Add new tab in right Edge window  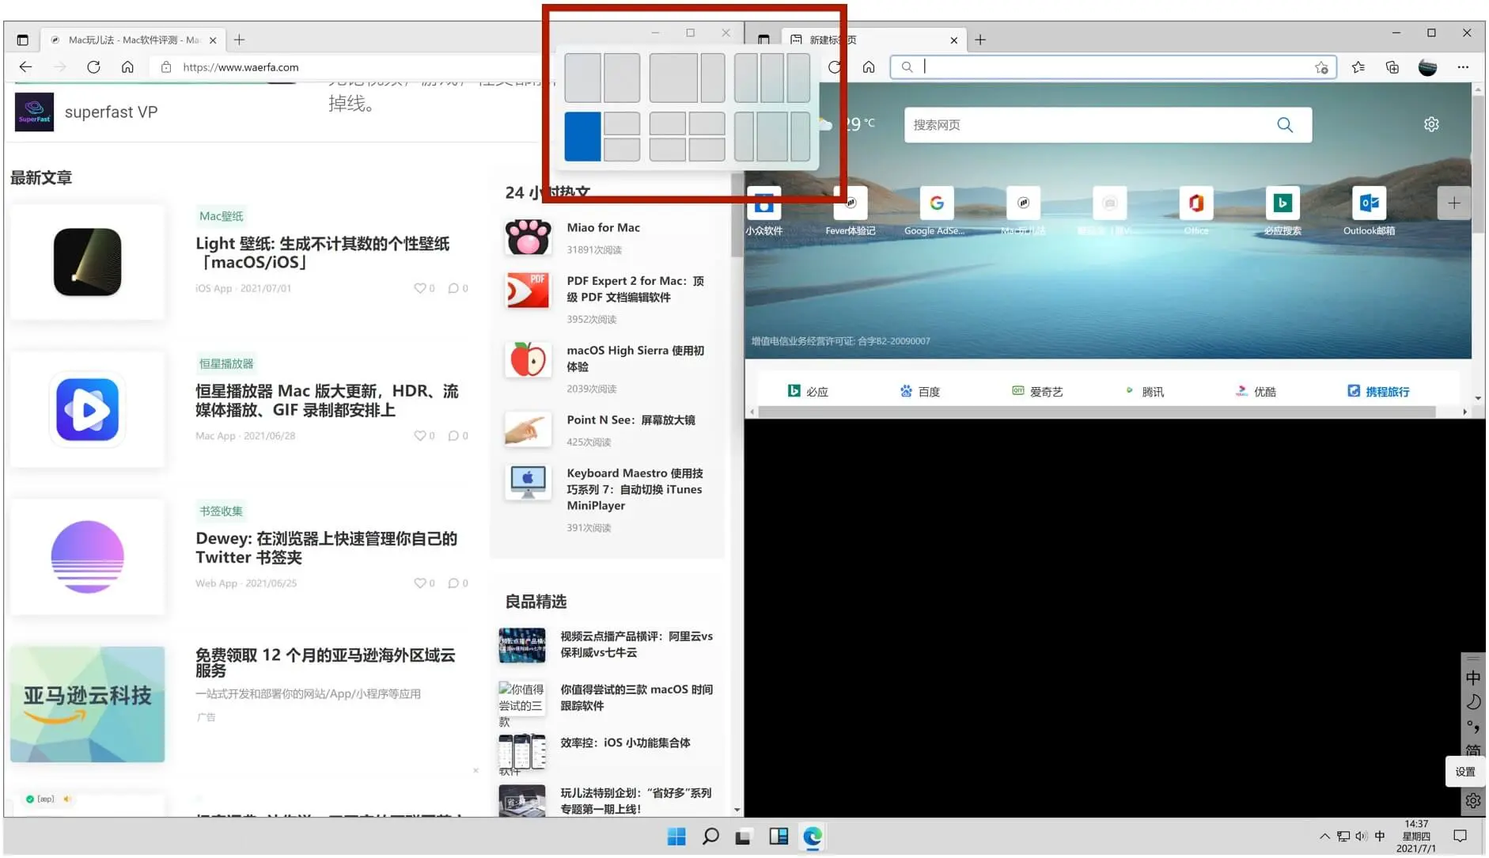980,40
